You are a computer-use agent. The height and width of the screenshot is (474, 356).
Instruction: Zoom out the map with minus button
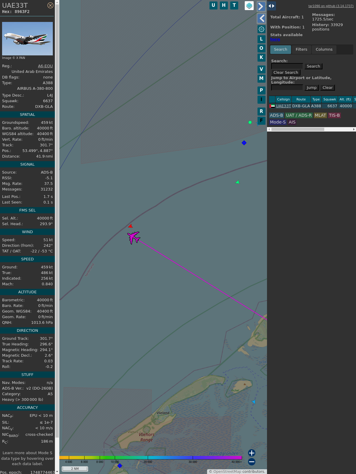coord(252,462)
